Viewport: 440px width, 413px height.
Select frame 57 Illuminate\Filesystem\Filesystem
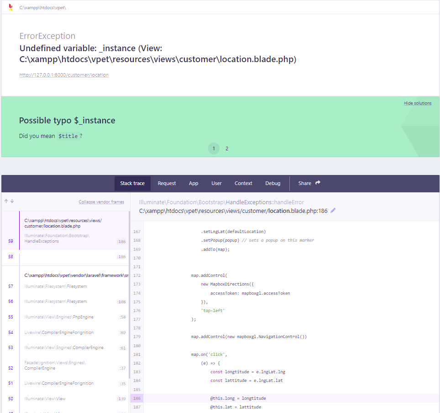65,286
